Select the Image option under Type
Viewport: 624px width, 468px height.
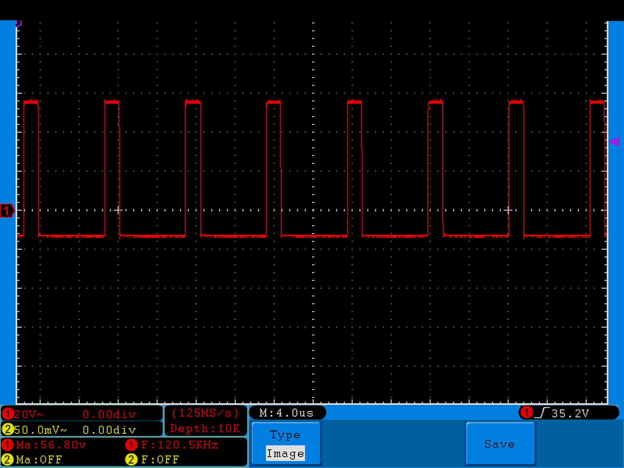[285, 453]
